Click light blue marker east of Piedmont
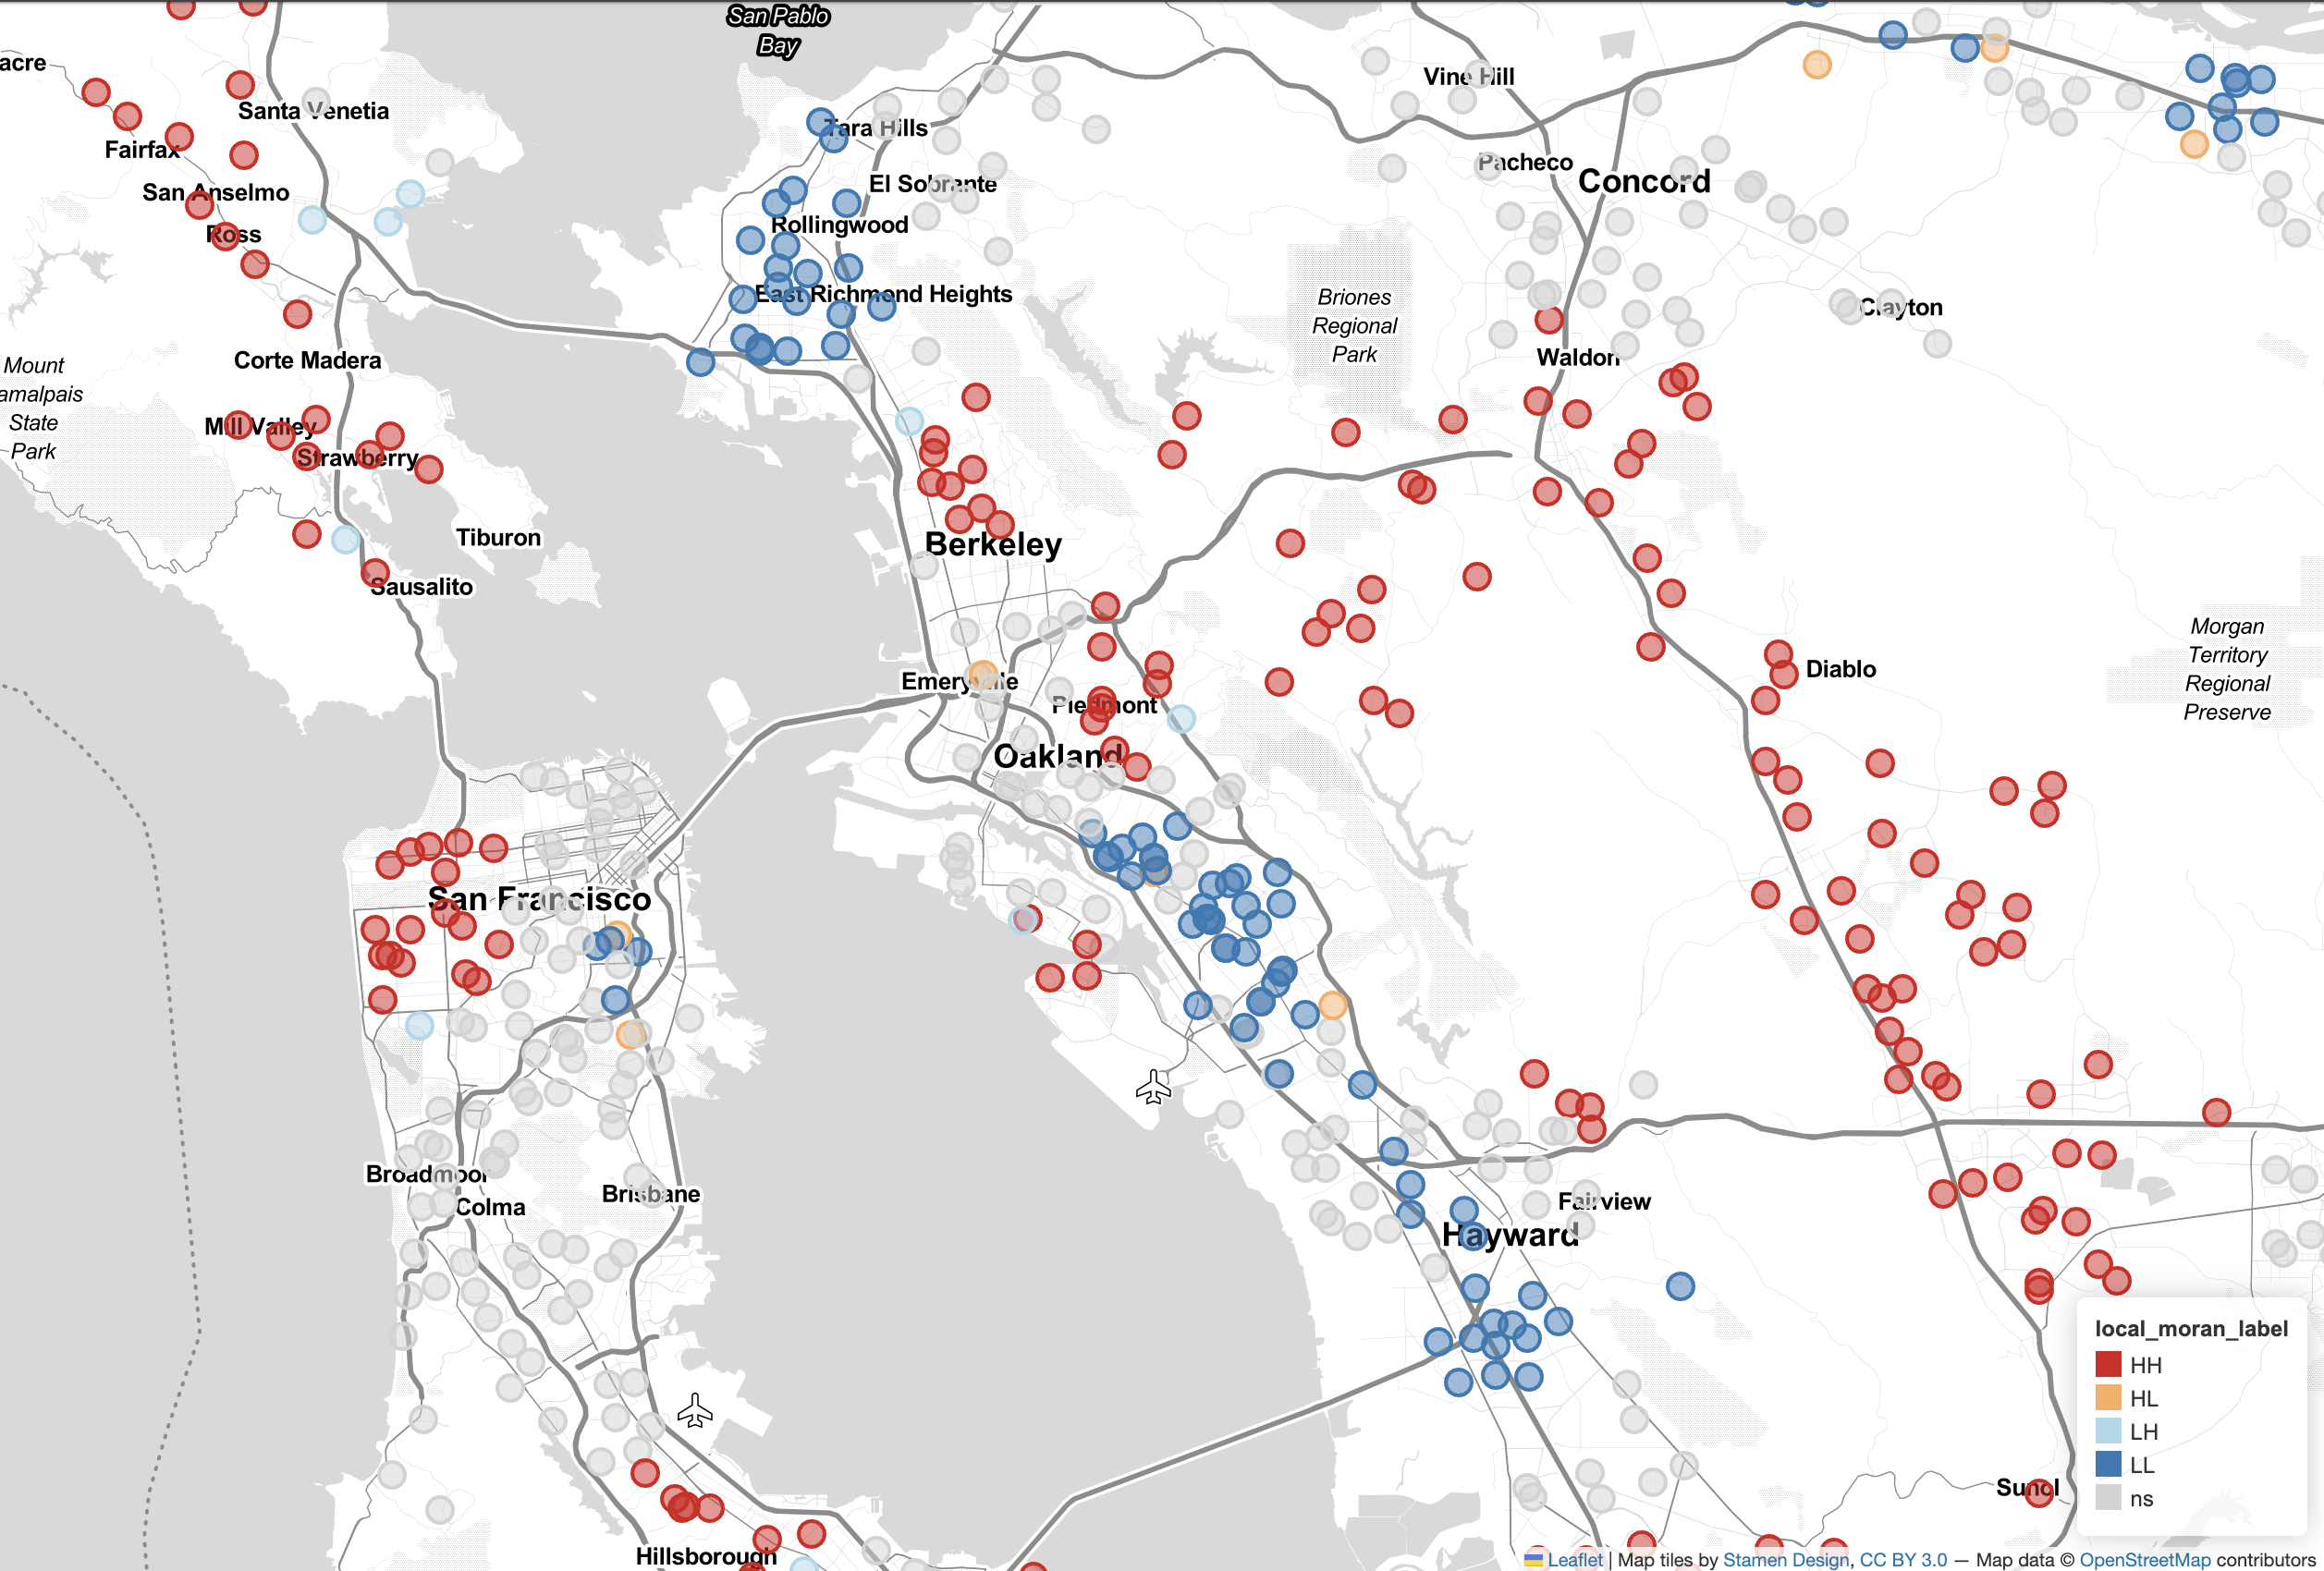2324x1571 pixels. (x=1181, y=719)
